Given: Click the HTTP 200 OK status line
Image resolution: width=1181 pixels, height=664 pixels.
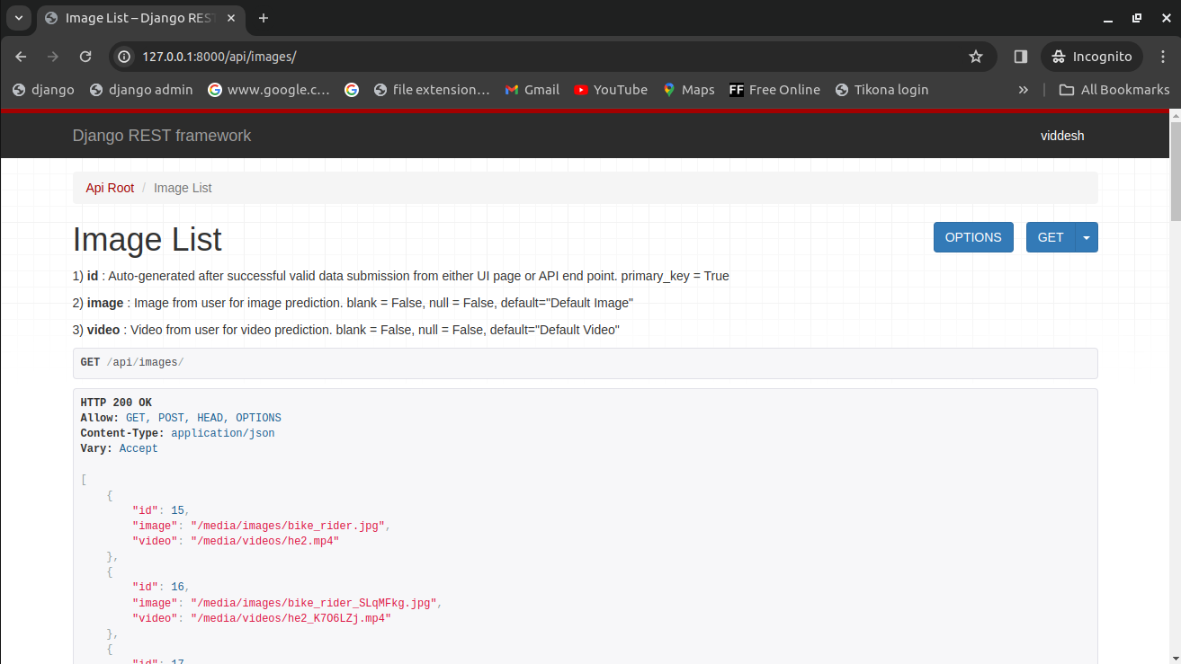Looking at the screenshot, I should click(x=116, y=403).
